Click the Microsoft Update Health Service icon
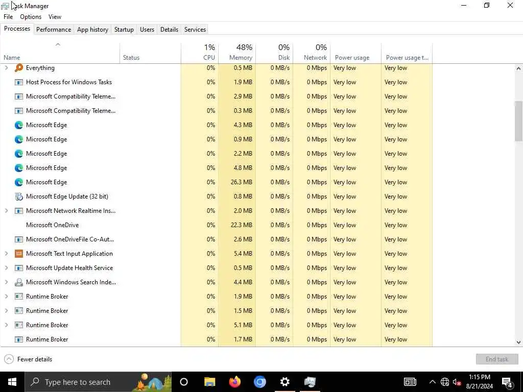The width and height of the screenshot is (523, 392). 19,268
